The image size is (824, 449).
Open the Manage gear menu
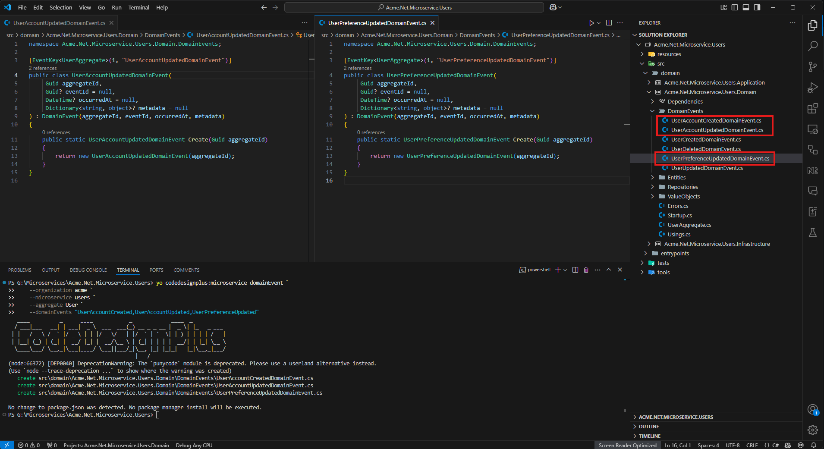pyautogui.click(x=813, y=430)
